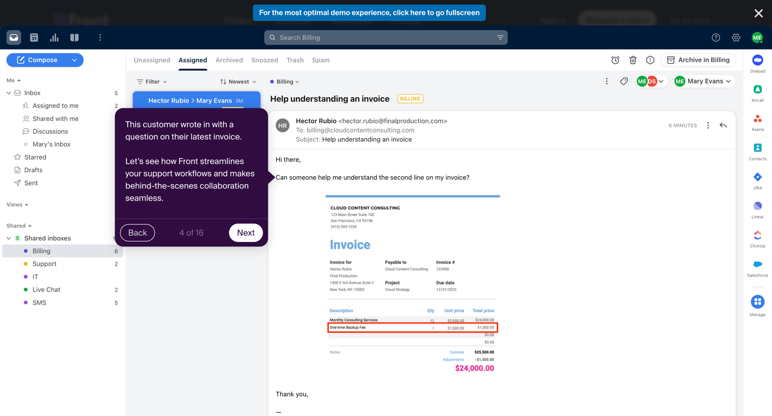Open the ClickUp integration
Screen dimensions: 772x416
pyautogui.click(x=758, y=239)
